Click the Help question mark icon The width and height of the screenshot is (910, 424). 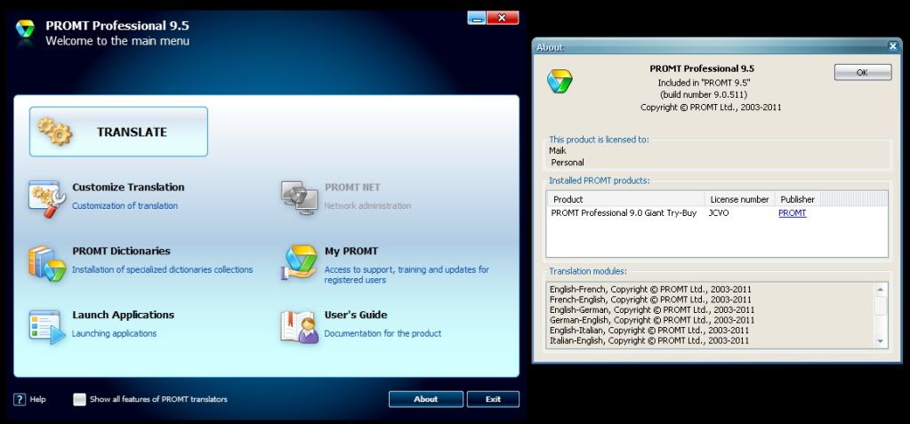click(x=20, y=399)
